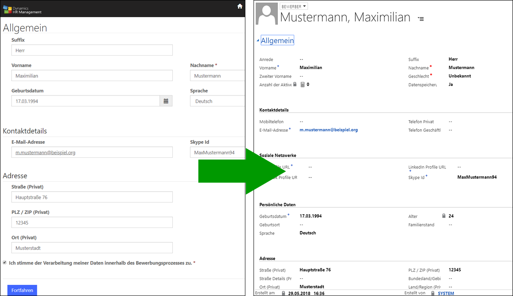Open the Sprache dropdown

(218, 101)
